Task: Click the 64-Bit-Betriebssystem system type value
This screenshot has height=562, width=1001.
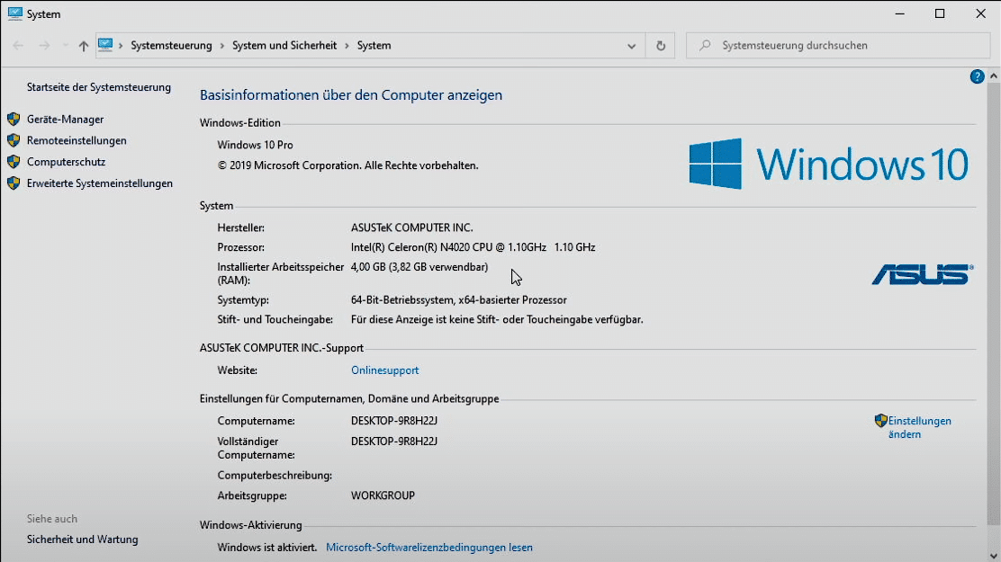Action: click(x=459, y=299)
